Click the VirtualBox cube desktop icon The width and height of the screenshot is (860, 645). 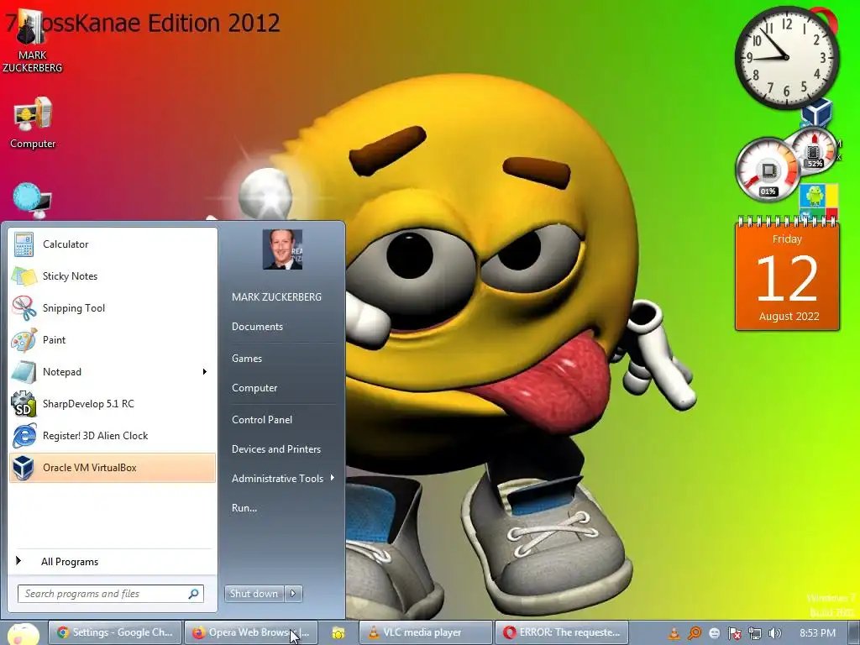(x=817, y=112)
